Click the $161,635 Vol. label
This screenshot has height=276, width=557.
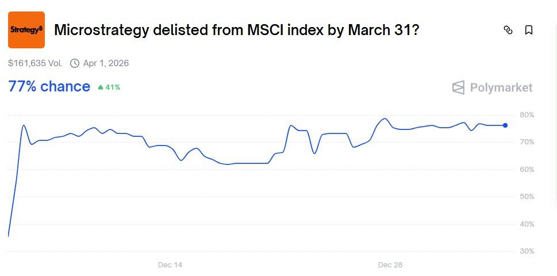[35, 63]
